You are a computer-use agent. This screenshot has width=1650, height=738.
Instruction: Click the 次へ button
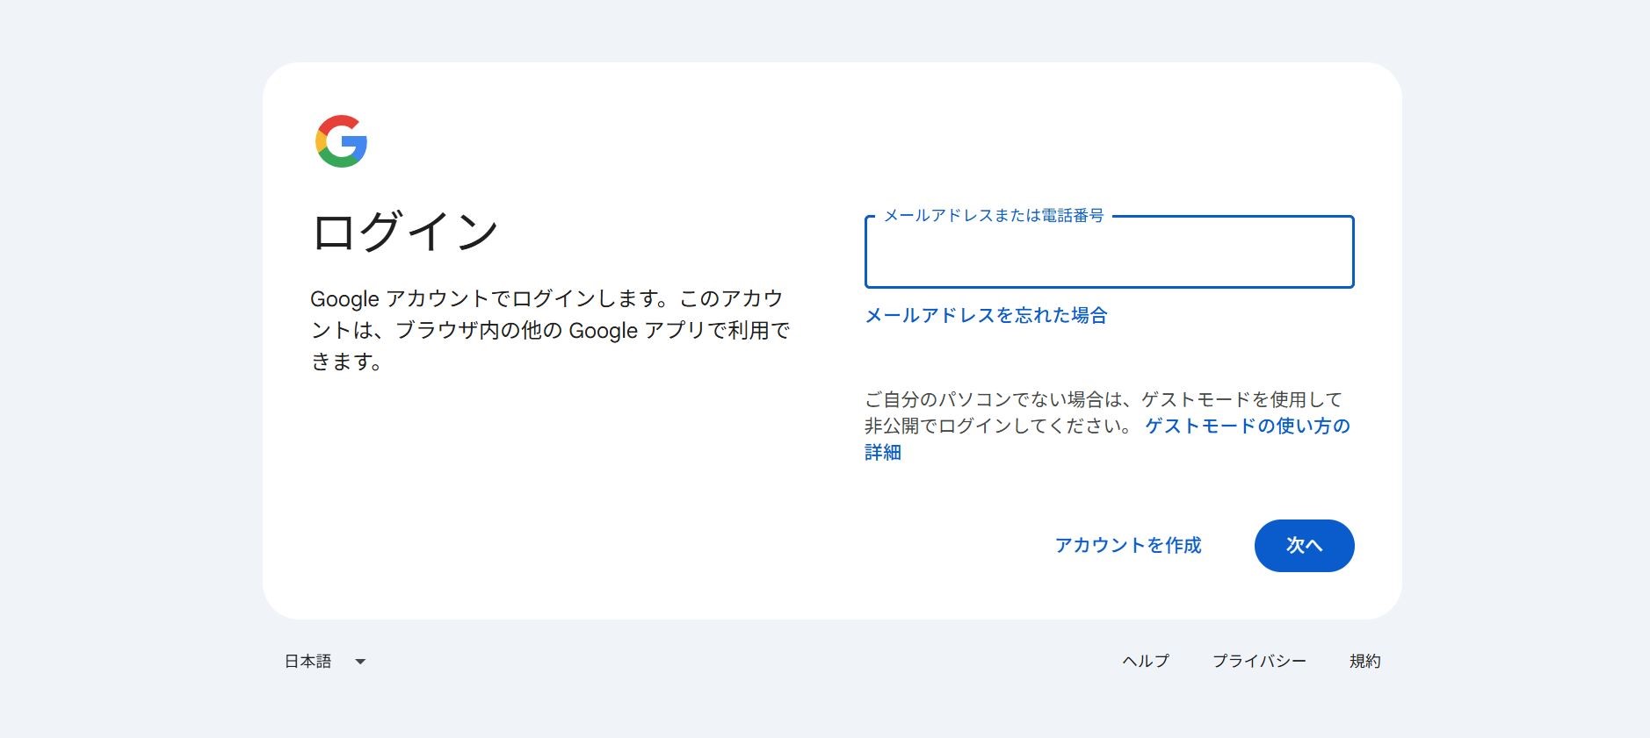pyautogui.click(x=1304, y=546)
